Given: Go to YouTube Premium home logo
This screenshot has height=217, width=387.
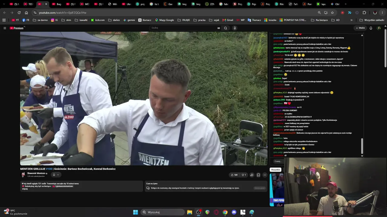Looking at the screenshot, I should [x=17, y=28].
